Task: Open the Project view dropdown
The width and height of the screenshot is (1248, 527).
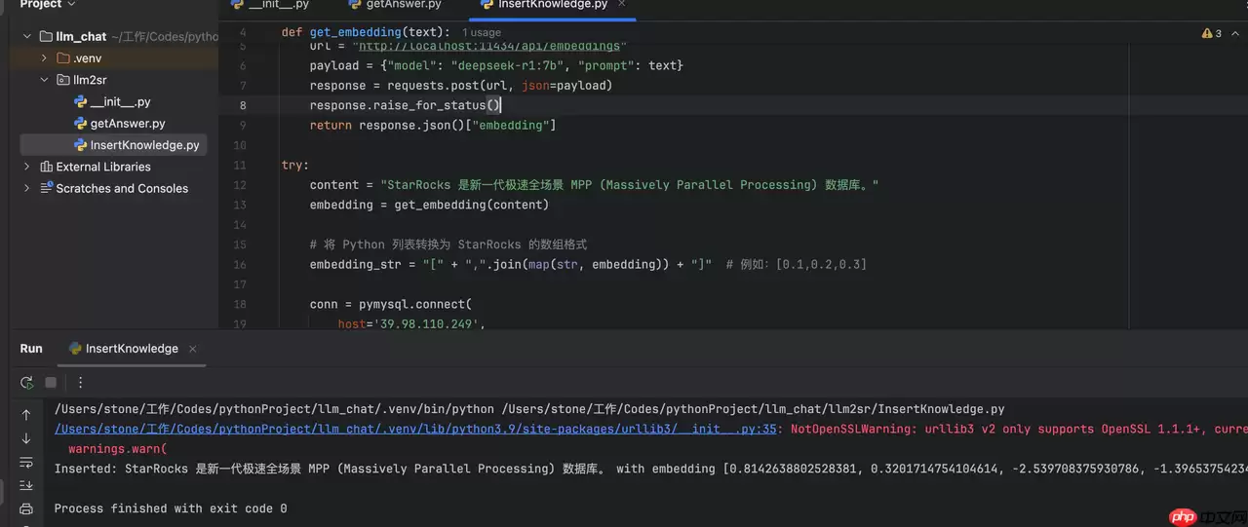Action: click(49, 5)
